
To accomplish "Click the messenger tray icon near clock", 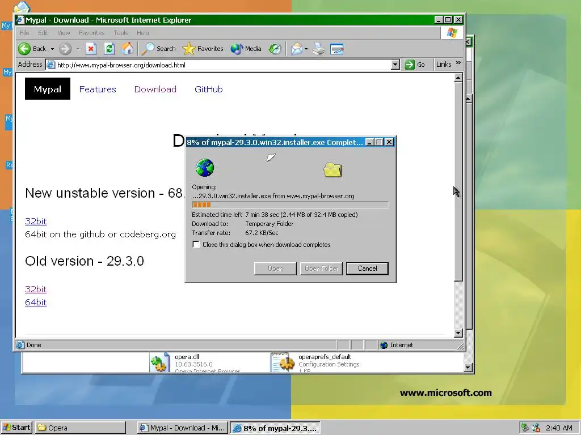I will 536,428.
